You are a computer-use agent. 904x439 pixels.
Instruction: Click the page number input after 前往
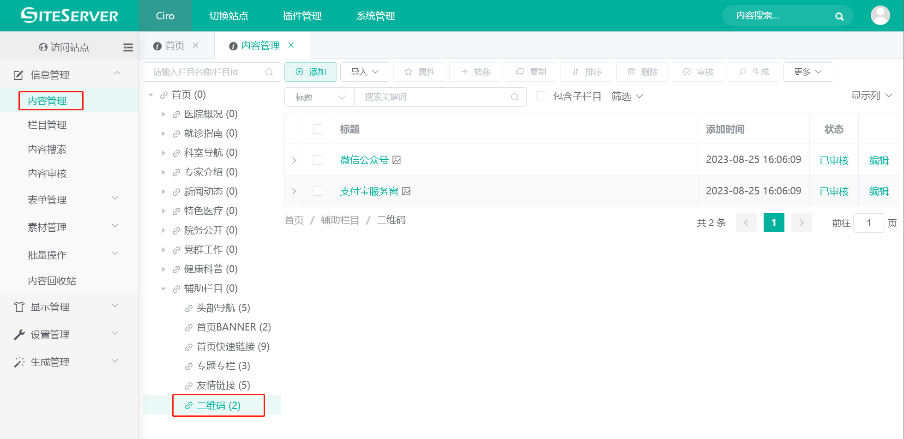[x=869, y=223]
